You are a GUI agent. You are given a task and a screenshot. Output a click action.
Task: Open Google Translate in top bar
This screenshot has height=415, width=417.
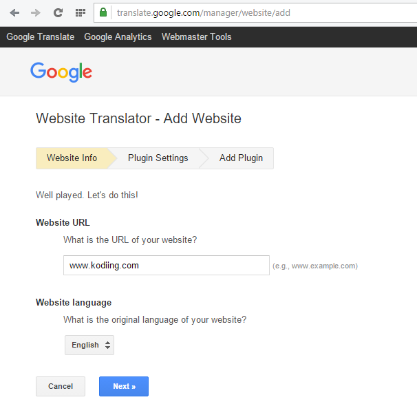pyautogui.click(x=41, y=36)
